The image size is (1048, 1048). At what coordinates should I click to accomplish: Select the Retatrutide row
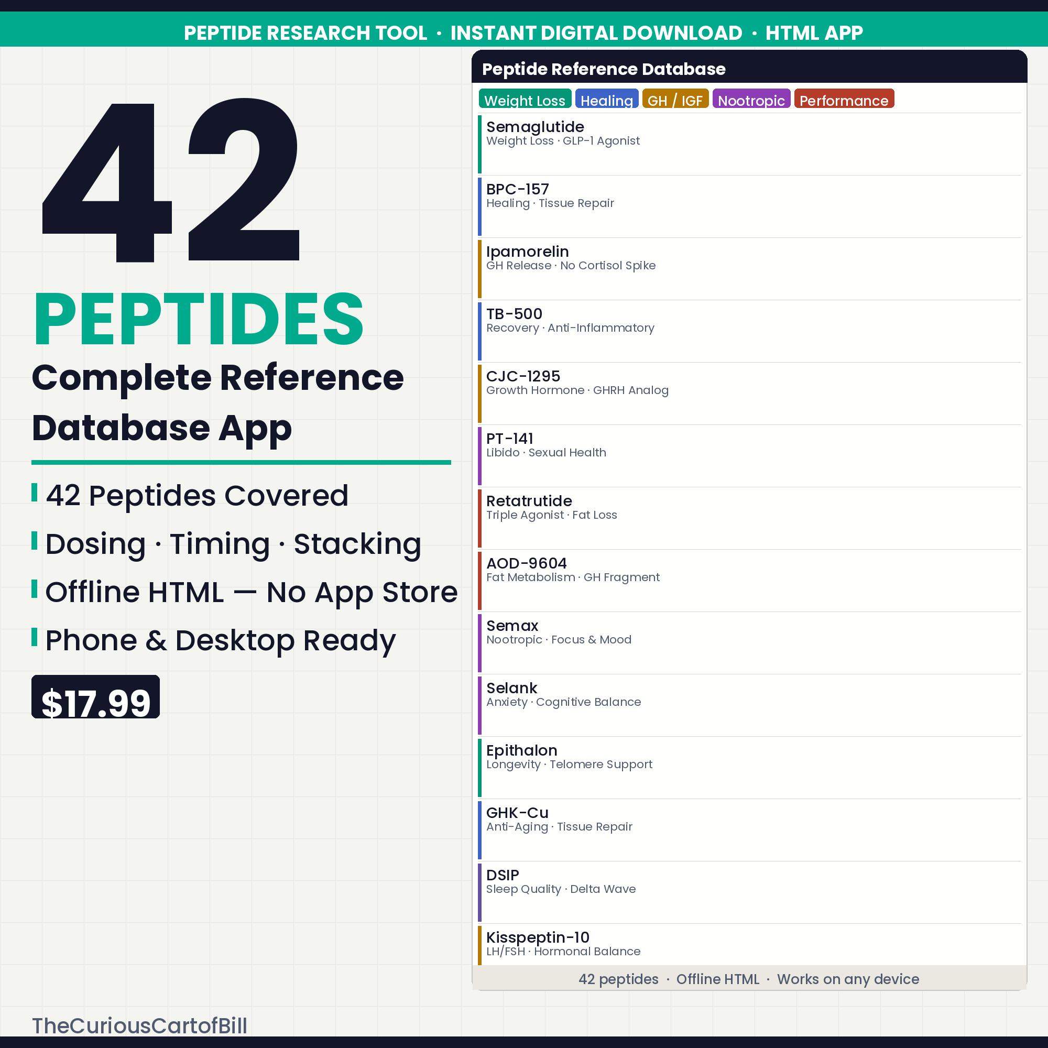pyautogui.click(x=749, y=519)
